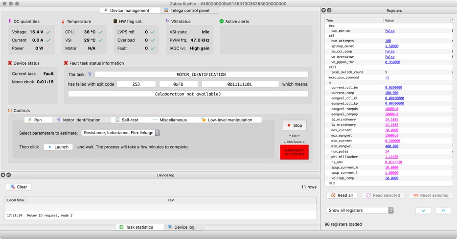This screenshot has height=239, width=457.
Task: Click the Controls section sliders icon
Action: [x=10, y=111]
